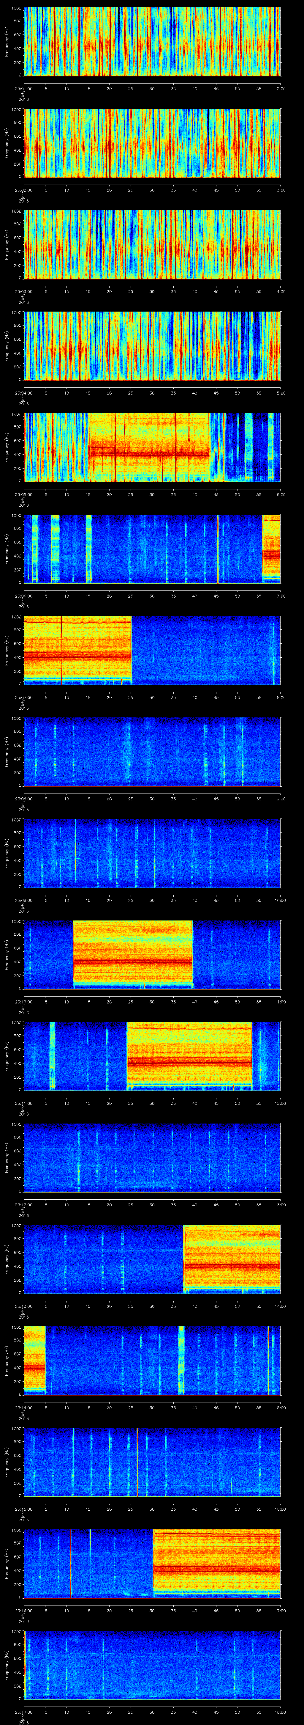The width and height of the screenshot is (304, 1725).
Task: Select the spectrogram panel starting at 23:06:00
Action: click(x=152, y=549)
